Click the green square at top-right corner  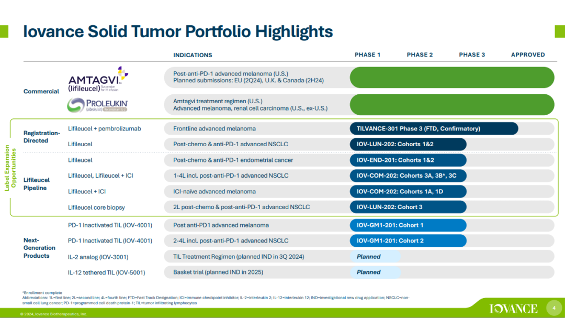click(559, 31)
